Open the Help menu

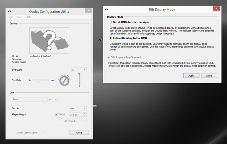tap(29, 17)
